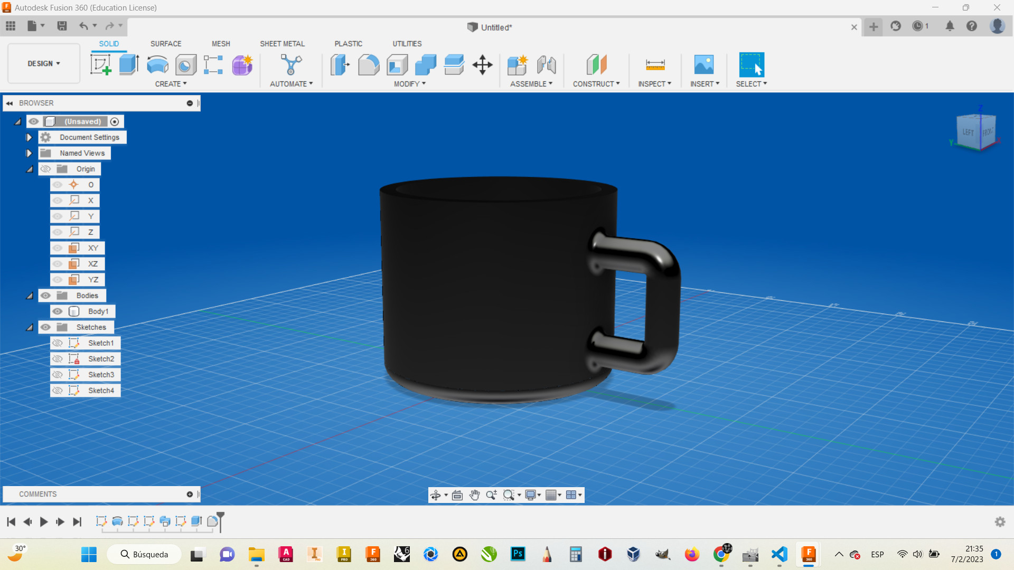Open the MODIFY dropdown menu

pyautogui.click(x=410, y=84)
